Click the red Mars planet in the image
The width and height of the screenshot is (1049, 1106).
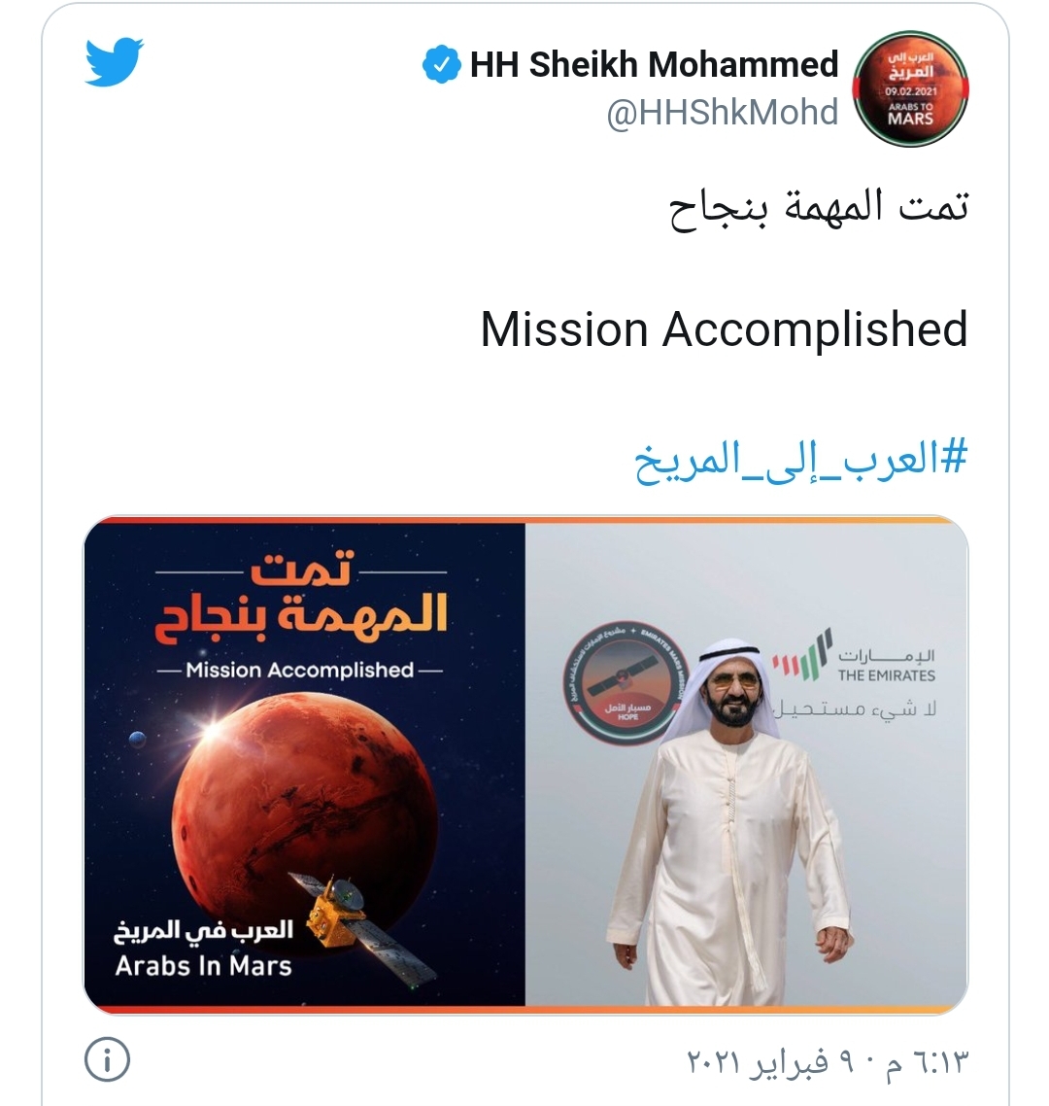pos(305,804)
